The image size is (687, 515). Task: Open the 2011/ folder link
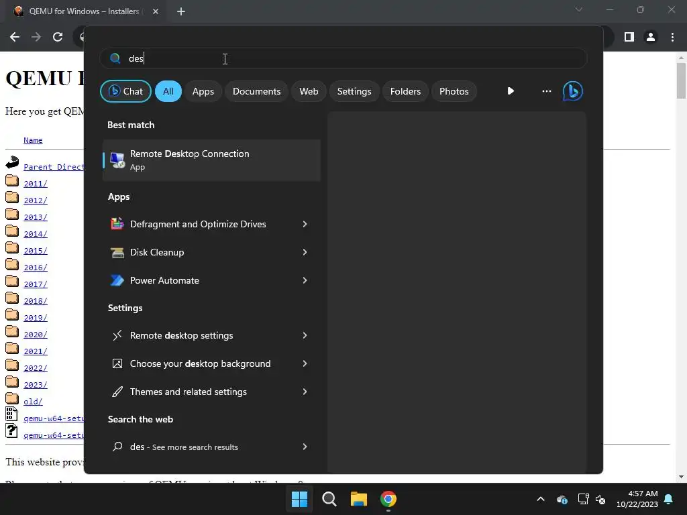[36, 184]
